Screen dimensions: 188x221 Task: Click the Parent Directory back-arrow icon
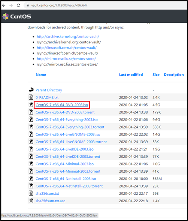[31, 90]
